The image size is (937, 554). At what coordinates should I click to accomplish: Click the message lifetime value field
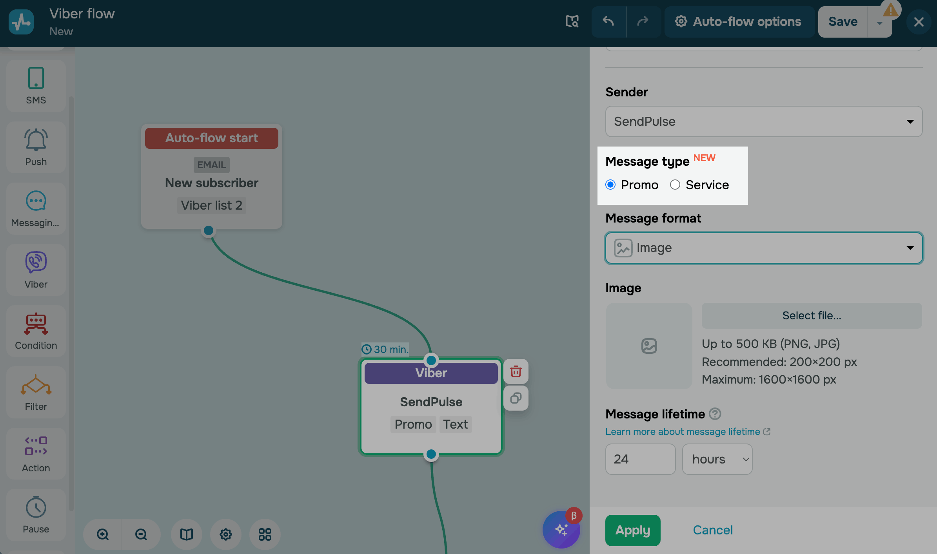click(640, 459)
